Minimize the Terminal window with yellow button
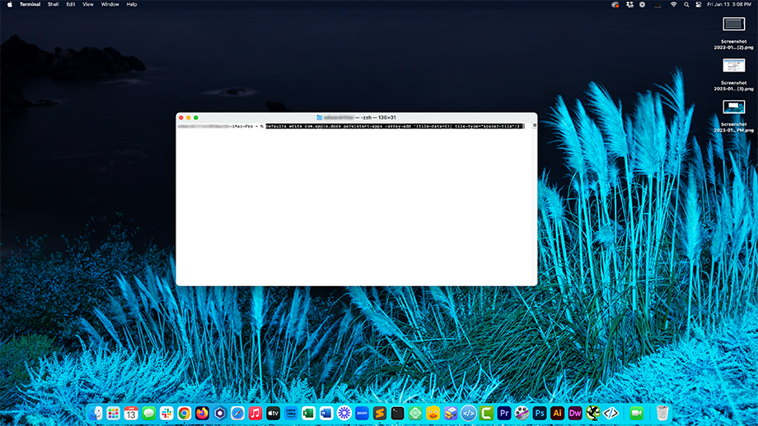 click(x=189, y=118)
